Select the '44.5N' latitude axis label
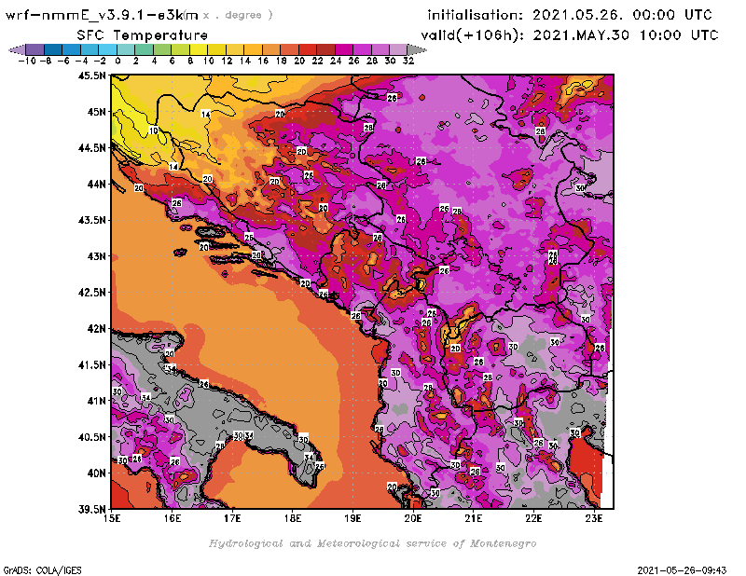The width and height of the screenshot is (746, 576). [91, 148]
